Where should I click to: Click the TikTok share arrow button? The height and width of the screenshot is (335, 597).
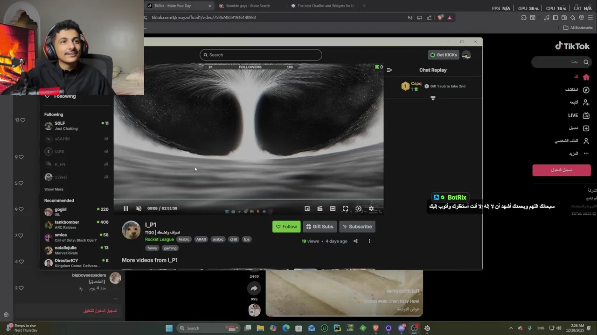pos(254,288)
